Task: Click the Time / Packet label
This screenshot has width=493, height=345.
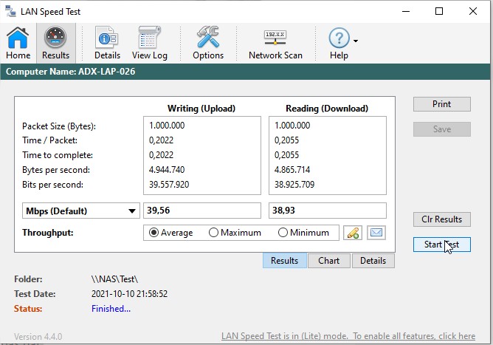Action: pos(49,140)
